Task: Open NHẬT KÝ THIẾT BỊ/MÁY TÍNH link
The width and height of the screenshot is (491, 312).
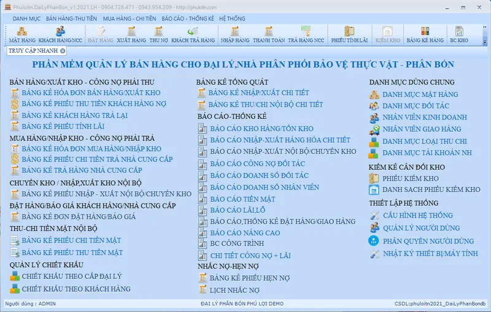Action: (x=431, y=254)
